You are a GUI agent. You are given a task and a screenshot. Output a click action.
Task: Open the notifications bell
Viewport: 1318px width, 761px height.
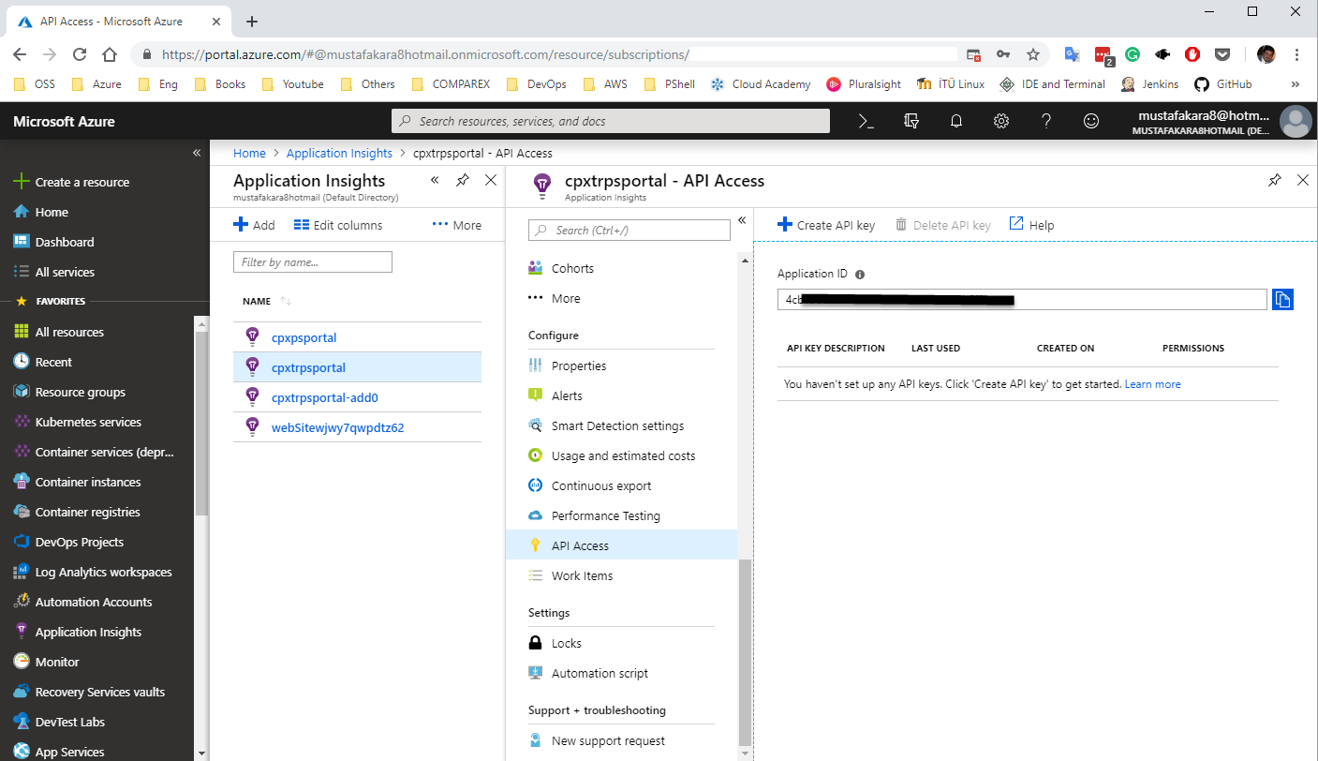tap(956, 121)
